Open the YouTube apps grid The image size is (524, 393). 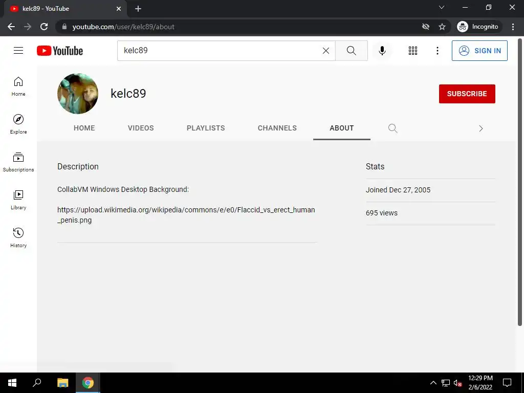click(x=413, y=51)
